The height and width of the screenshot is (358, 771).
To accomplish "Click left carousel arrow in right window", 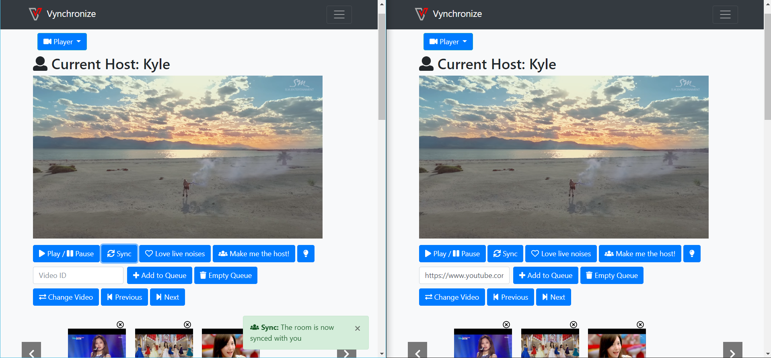I will click(417, 350).
